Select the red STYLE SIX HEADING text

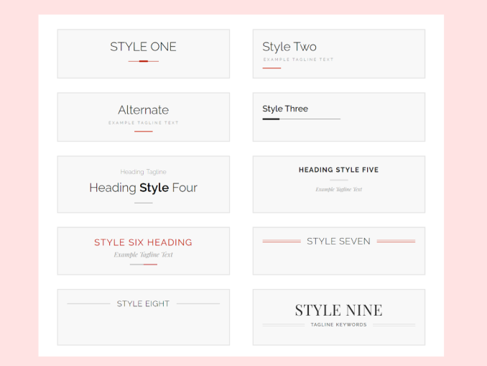tap(143, 242)
